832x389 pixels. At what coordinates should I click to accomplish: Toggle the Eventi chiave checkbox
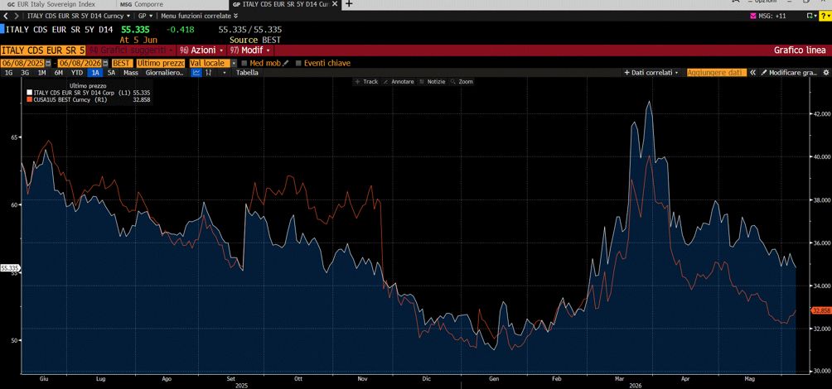pos(298,63)
